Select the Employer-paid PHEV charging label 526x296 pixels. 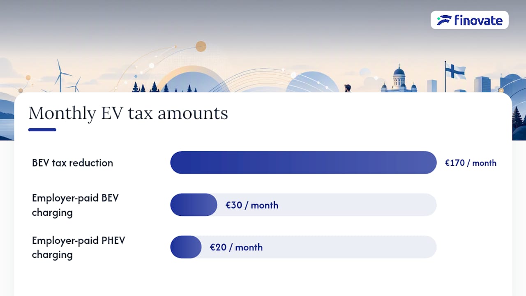click(x=78, y=247)
